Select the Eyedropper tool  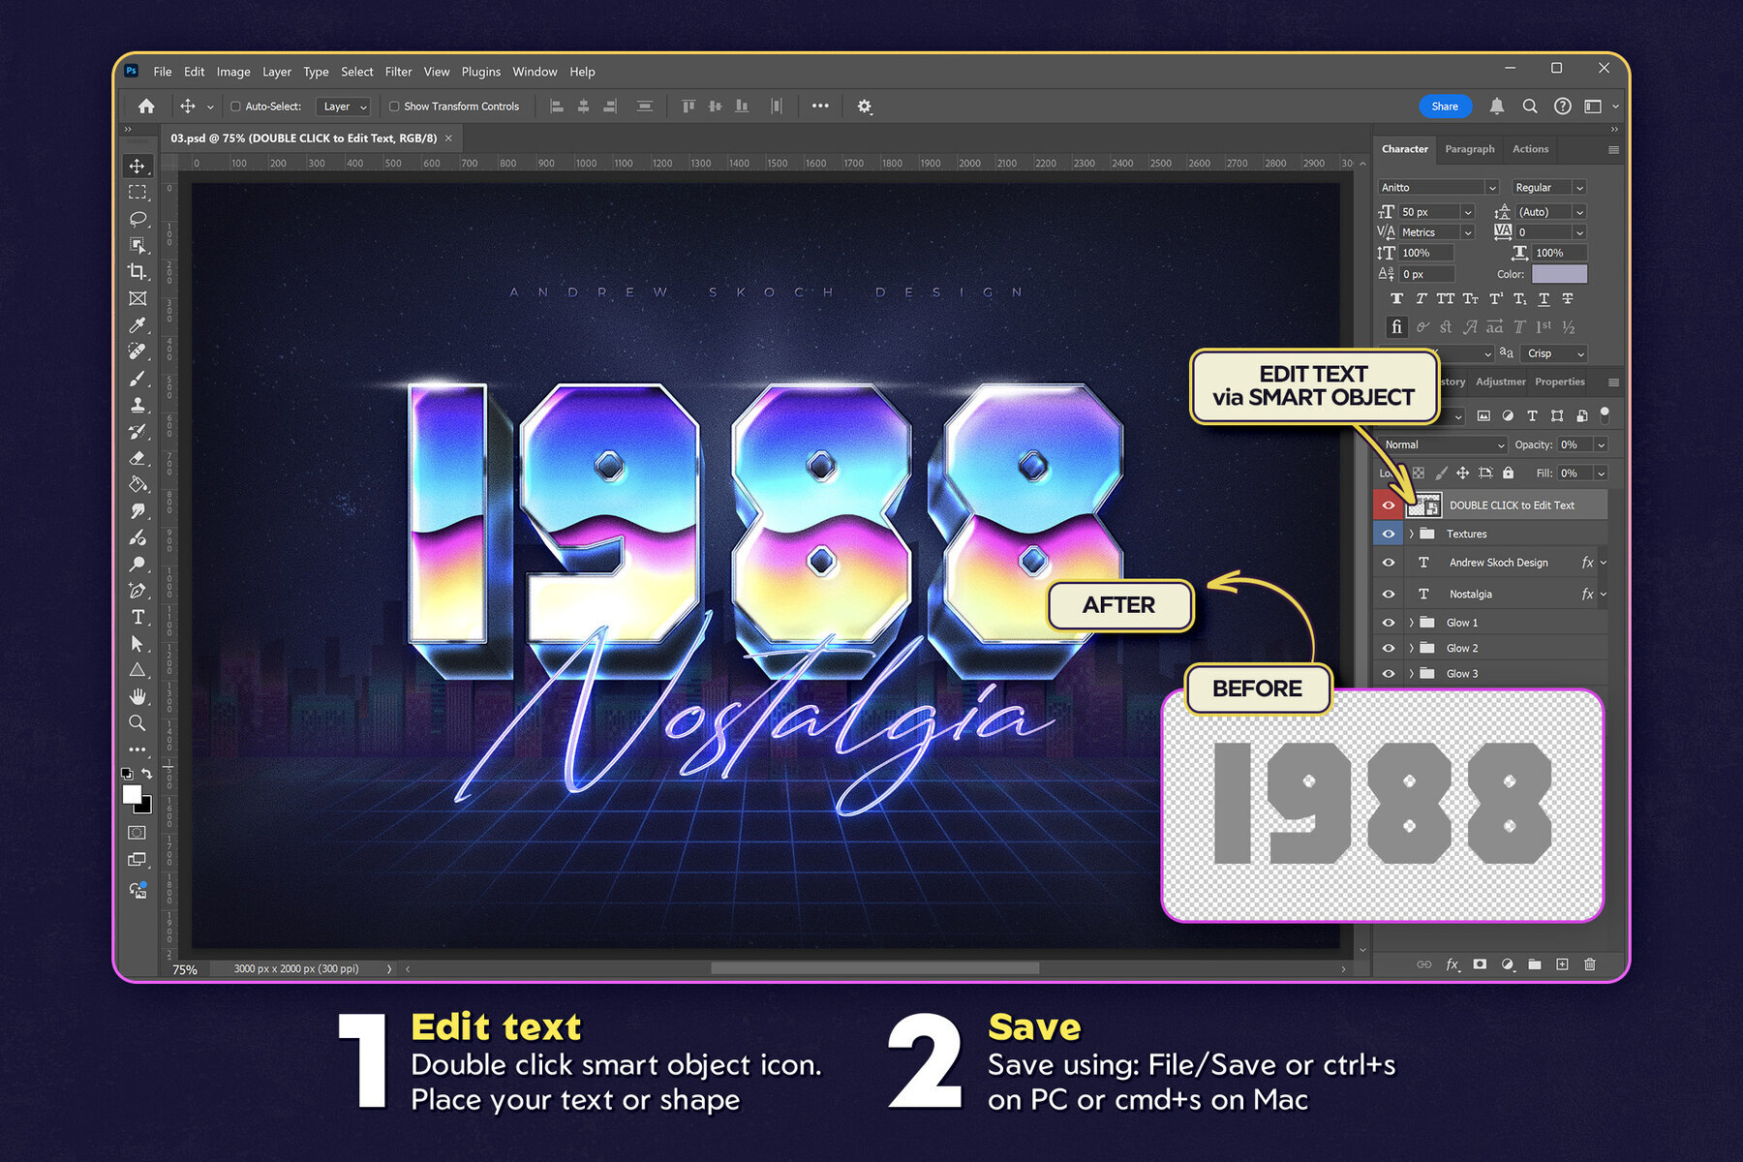(138, 325)
